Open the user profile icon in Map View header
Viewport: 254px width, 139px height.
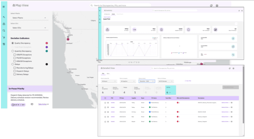[217, 6]
